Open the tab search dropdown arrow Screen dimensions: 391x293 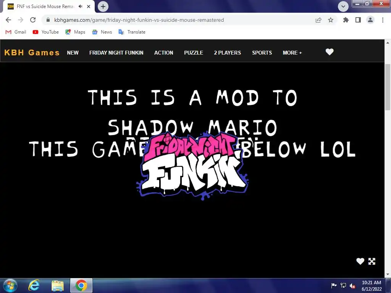click(343, 6)
